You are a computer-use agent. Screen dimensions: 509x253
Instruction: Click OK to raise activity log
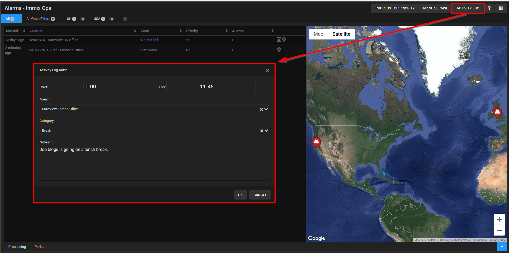click(x=240, y=195)
